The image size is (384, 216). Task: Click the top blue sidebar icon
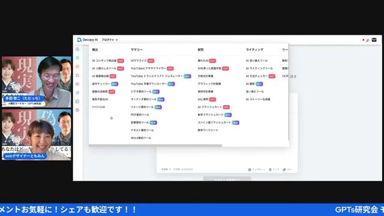pos(77,49)
